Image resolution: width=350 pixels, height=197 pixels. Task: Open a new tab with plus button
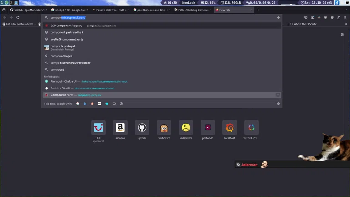pos(258,10)
